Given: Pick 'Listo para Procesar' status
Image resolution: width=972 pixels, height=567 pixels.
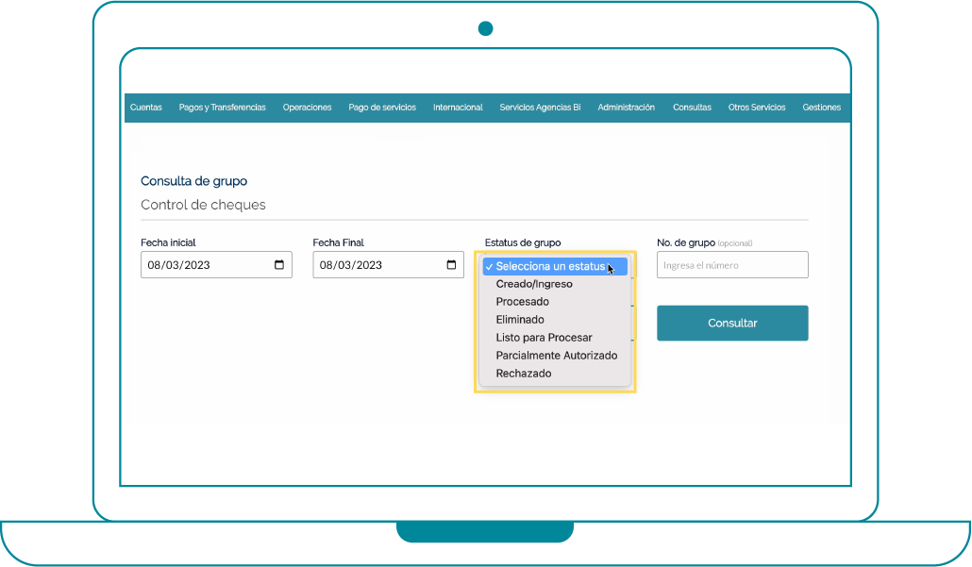Looking at the screenshot, I should (544, 338).
